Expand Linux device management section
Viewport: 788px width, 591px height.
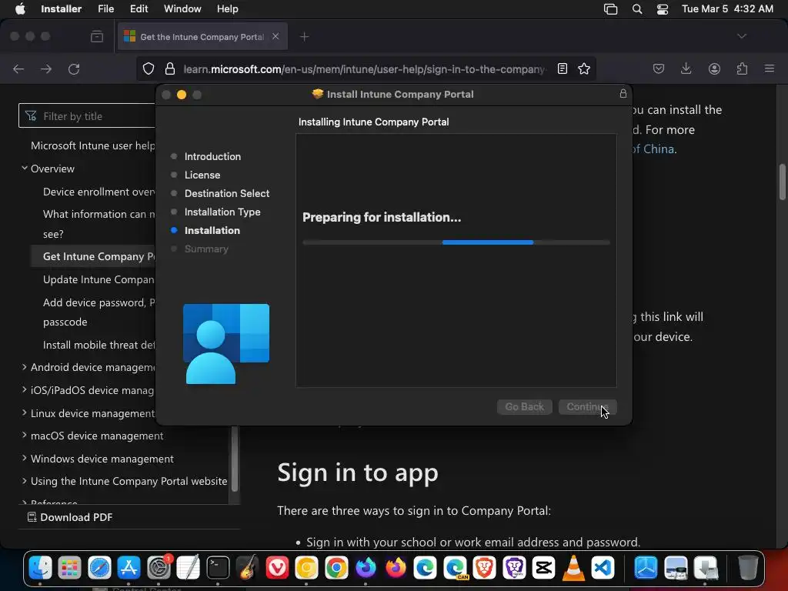pos(24,412)
